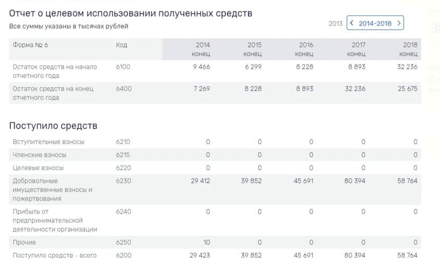Click the 2016 конец column header
Viewport: 440px width, 276px height.
coord(305,49)
